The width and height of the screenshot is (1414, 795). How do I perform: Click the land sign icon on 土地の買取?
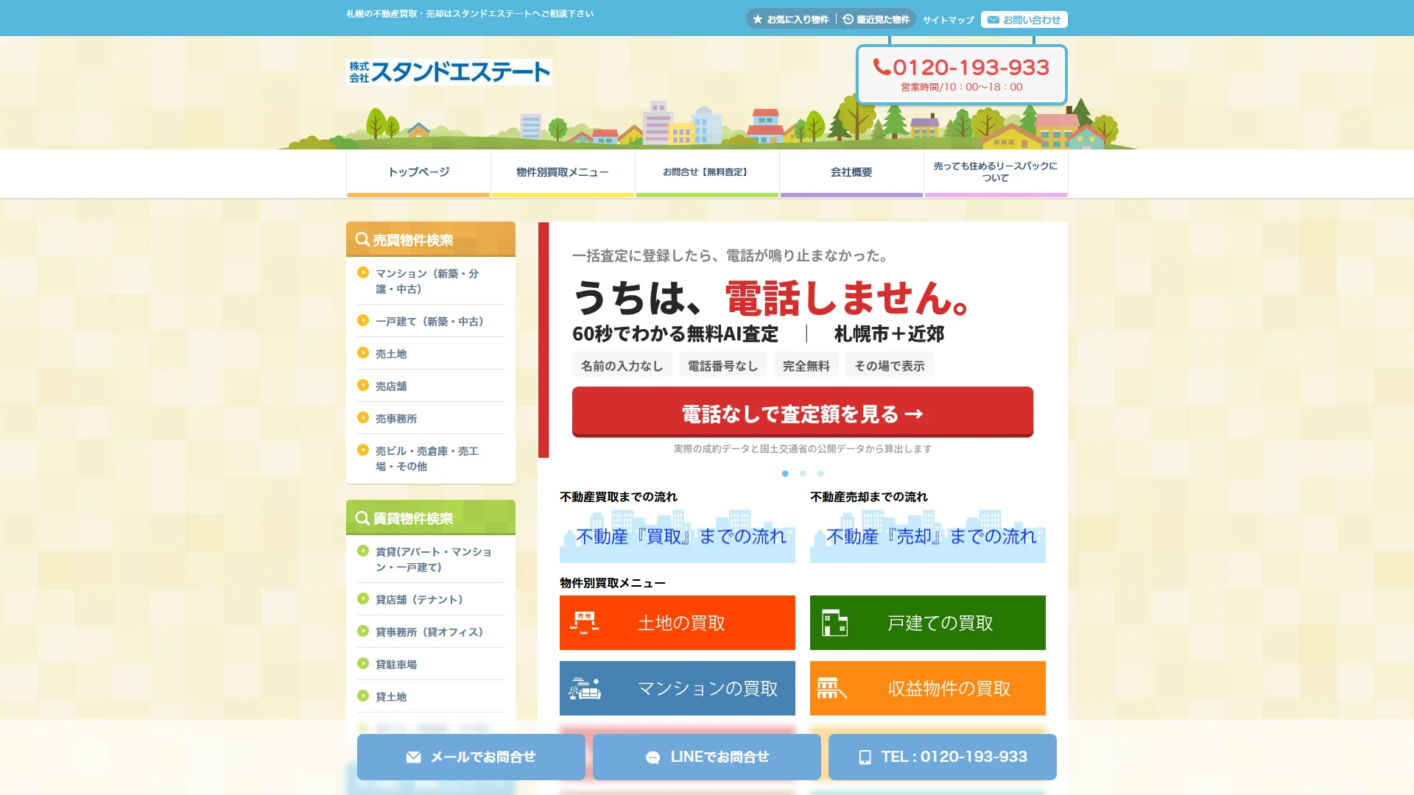pyautogui.click(x=585, y=623)
